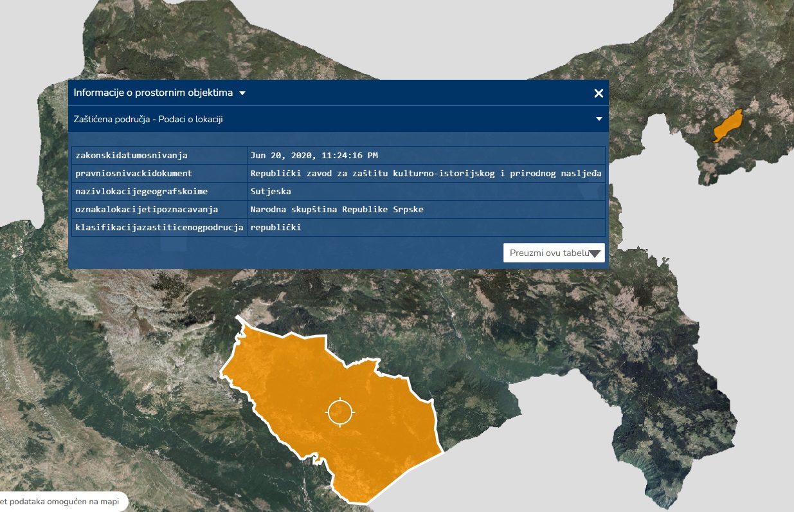This screenshot has height=512, width=794.
Task: Click the Jun 20, 2020 date value
Action: pos(314,156)
